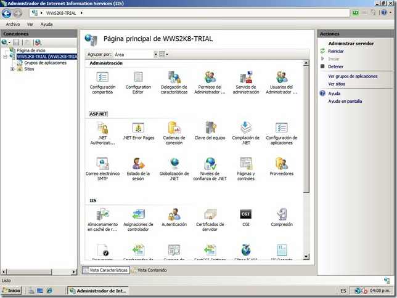Image resolution: width=397 pixels, height=298 pixels.
Task: Click connections pane scroll right arrow
Action: (74, 272)
